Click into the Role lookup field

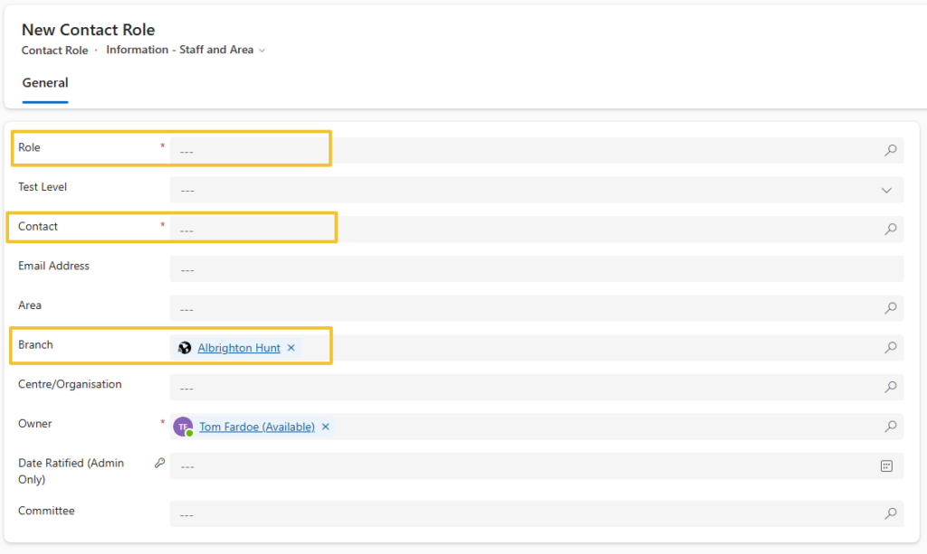click(525, 151)
